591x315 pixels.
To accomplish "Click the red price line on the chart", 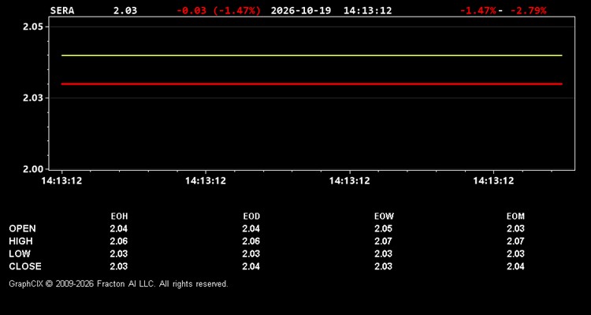I will pos(312,84).
